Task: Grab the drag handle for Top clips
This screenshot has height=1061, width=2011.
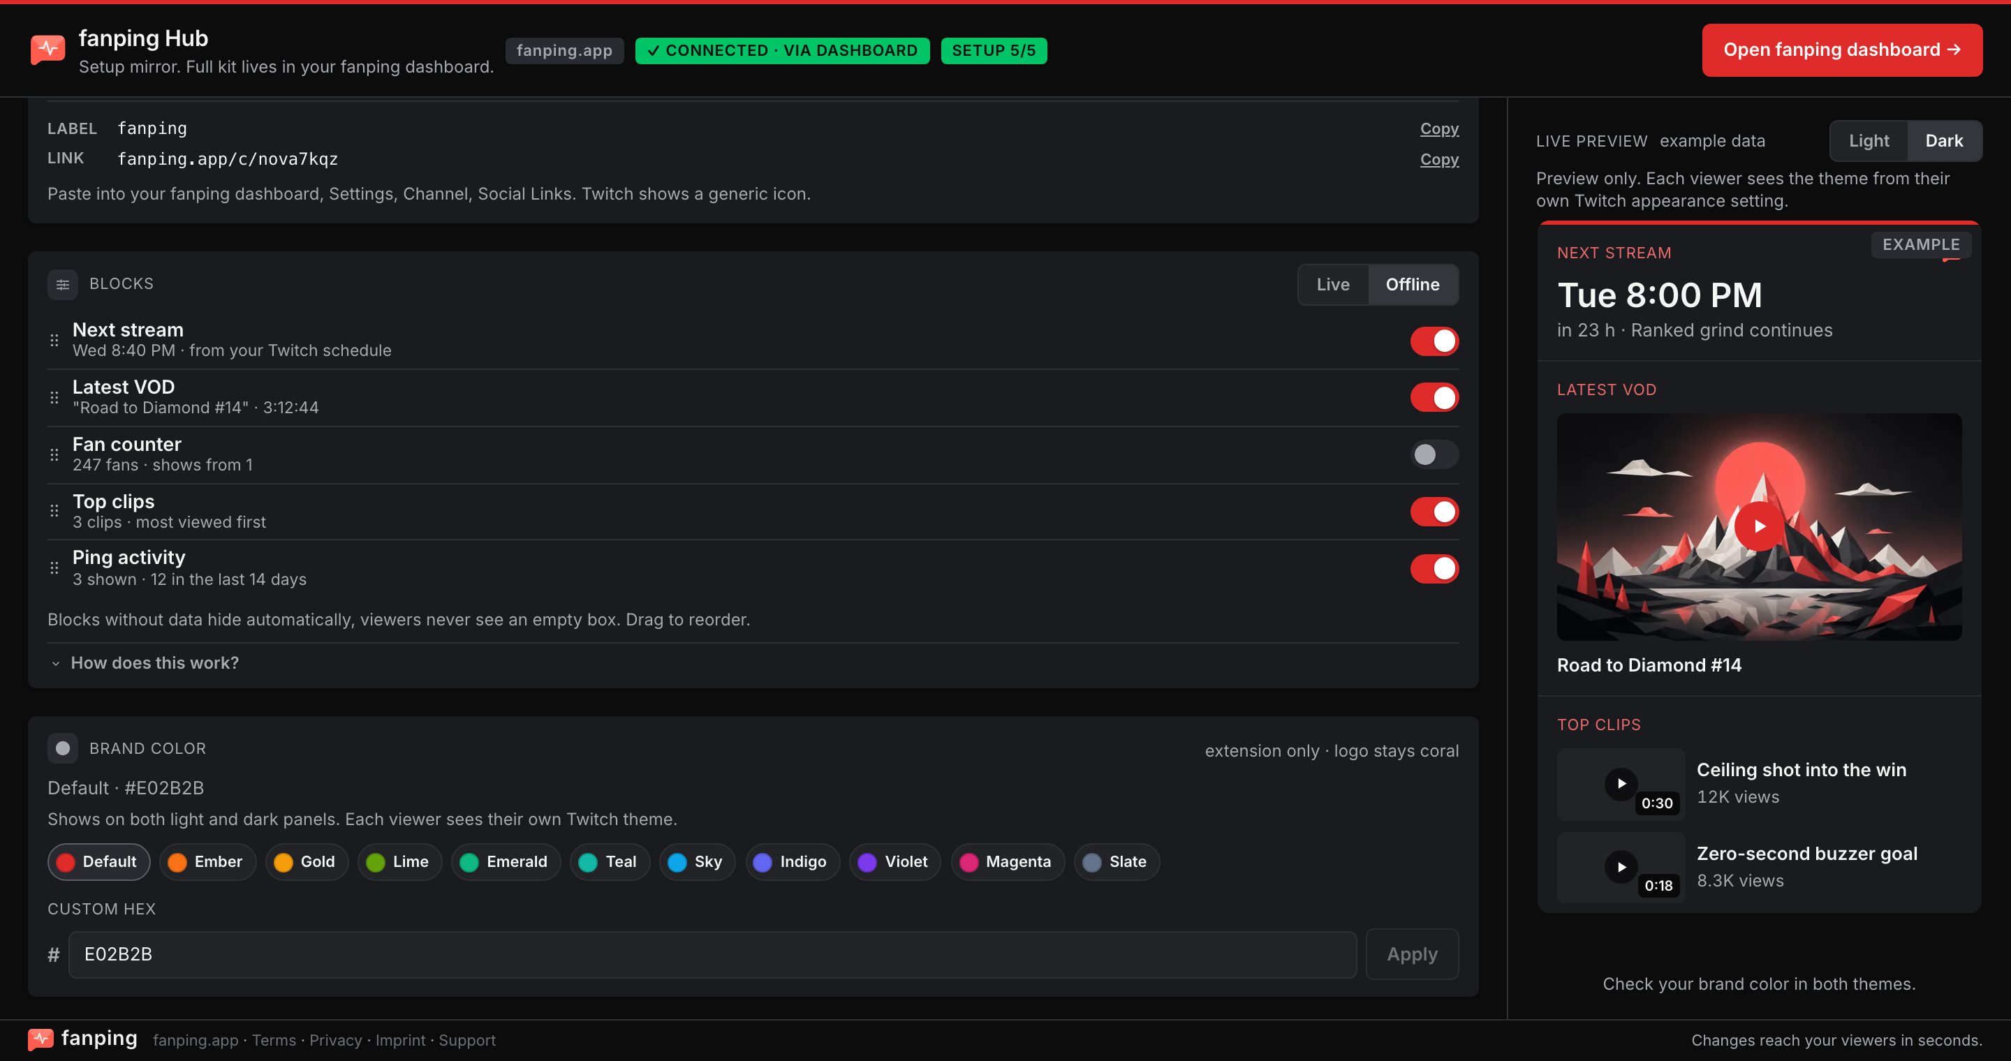Action: click(x=54, y=511)
